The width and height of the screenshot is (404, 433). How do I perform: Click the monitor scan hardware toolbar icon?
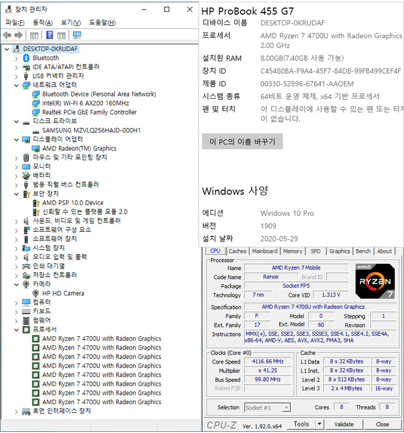(x=77, y=35)
